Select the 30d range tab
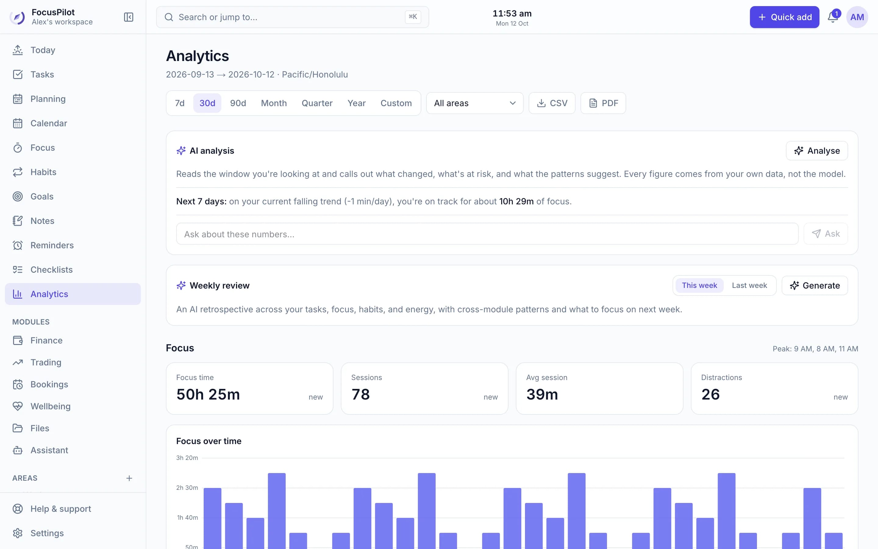Screen dimensions: 878x549 (207, 103)
